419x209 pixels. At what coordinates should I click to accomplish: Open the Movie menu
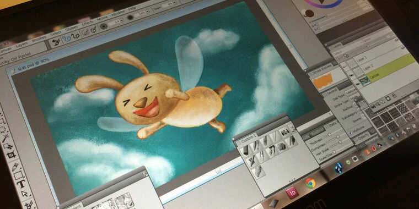102,18
